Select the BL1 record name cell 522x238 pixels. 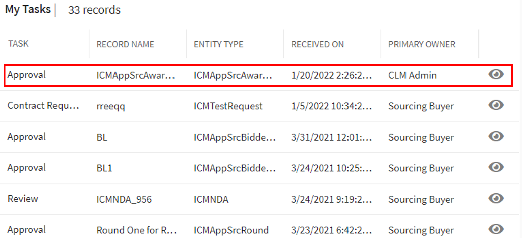point(104,168)
